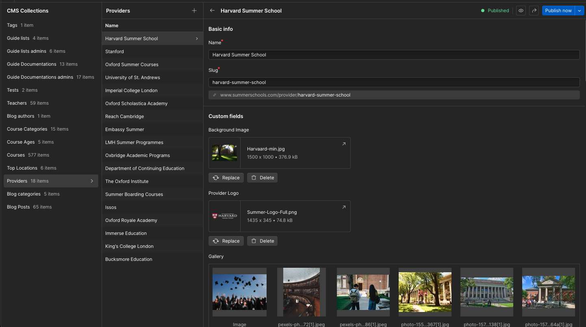The height and width of the screenshot is (327, 586).
Task: Replace the Provider Logo
Action: (226, 241)
